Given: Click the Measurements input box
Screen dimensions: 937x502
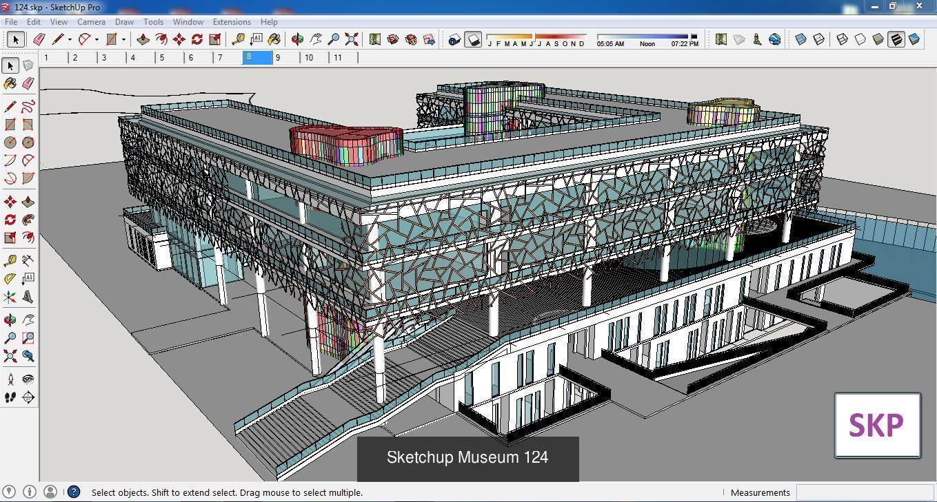Looking at the screenshot, I should click(x=865, y=492).
